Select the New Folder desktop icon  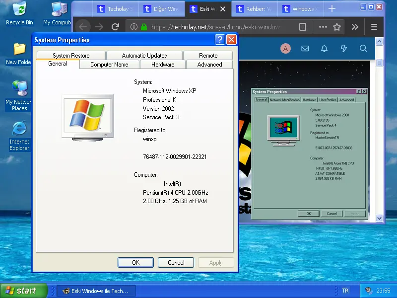(19, 54)
